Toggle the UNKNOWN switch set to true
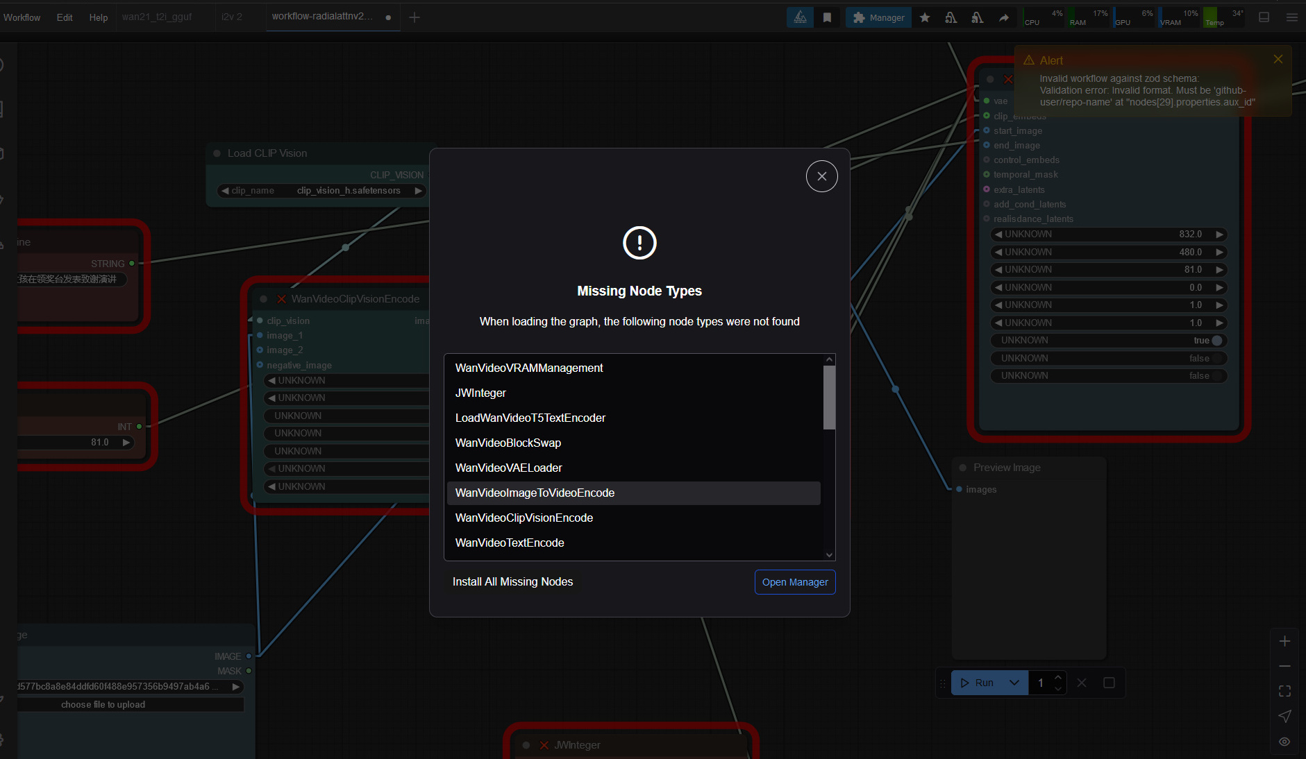Viewport: 1306px width, 759px height. point(1216,340)
